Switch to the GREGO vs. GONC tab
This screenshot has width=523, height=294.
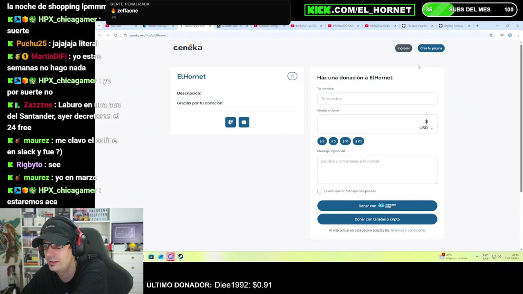click(380, 26)
